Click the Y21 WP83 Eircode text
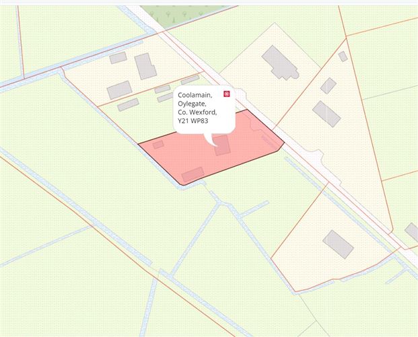 click(193, 121)
